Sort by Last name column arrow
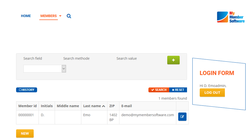This screenshot has height=140, width=250. coord(104,106)
